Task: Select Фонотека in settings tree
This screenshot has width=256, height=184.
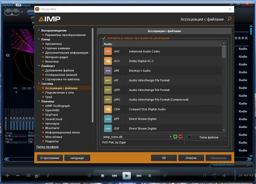Action: point(52,62)
